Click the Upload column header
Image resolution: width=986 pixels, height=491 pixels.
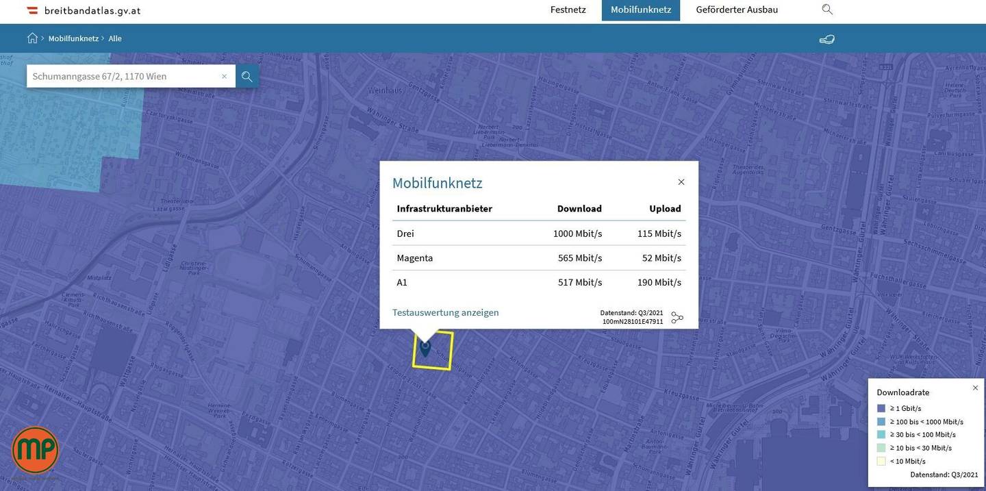[665, 209]
